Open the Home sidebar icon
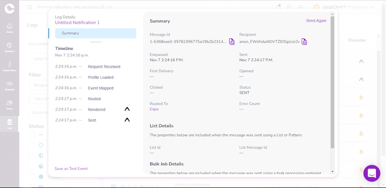Viewport: 386px width, 188px height. (x=10, y=28)
